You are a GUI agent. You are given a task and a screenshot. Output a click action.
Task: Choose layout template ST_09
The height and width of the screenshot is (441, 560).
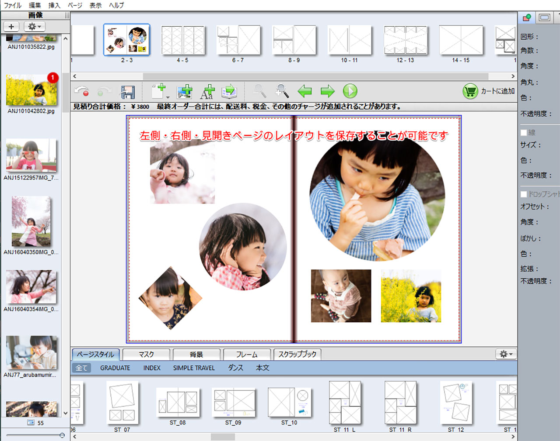(233, 402)
